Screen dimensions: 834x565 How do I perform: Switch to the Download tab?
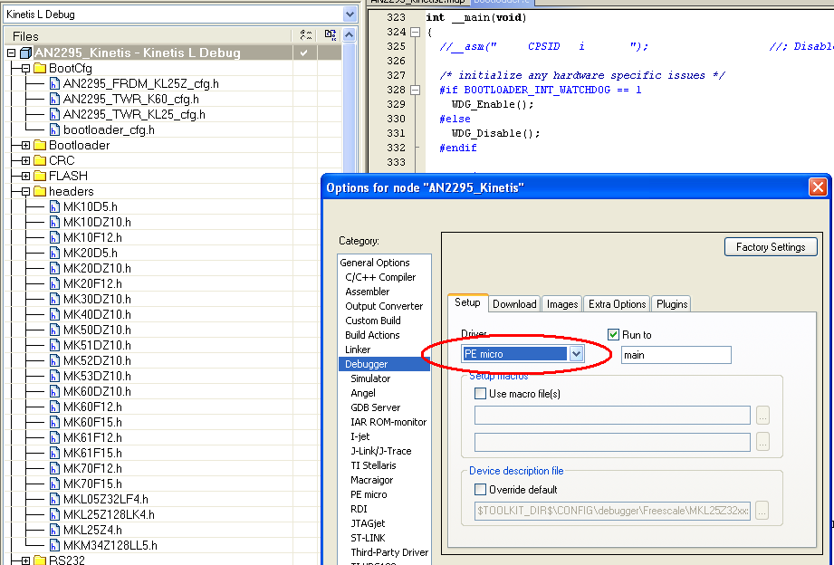[514, 304]
